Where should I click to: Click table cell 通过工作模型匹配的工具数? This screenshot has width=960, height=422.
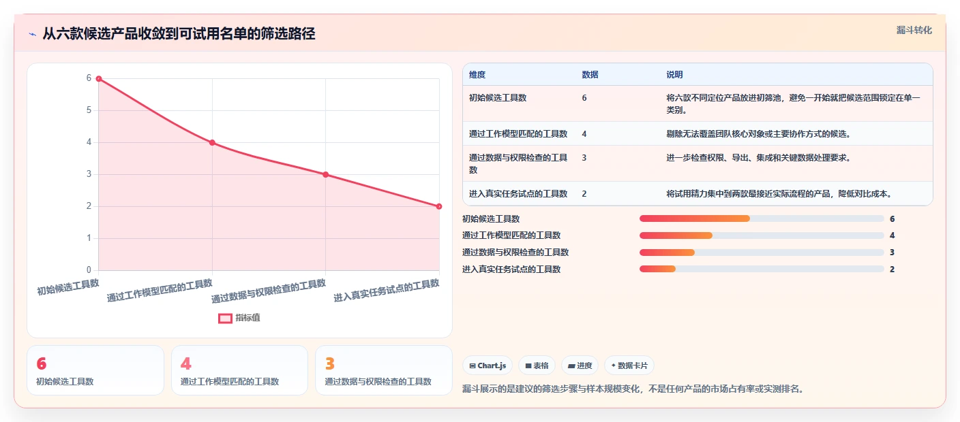(518, 133)
